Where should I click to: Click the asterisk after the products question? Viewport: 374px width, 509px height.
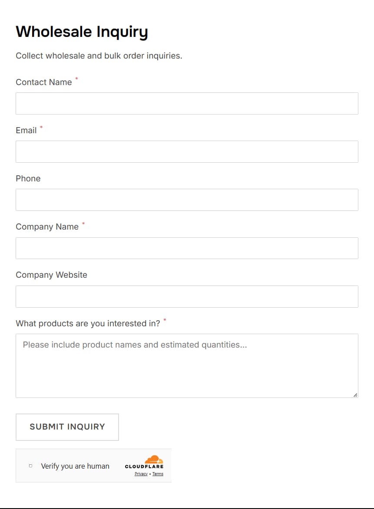pos(165,320)
